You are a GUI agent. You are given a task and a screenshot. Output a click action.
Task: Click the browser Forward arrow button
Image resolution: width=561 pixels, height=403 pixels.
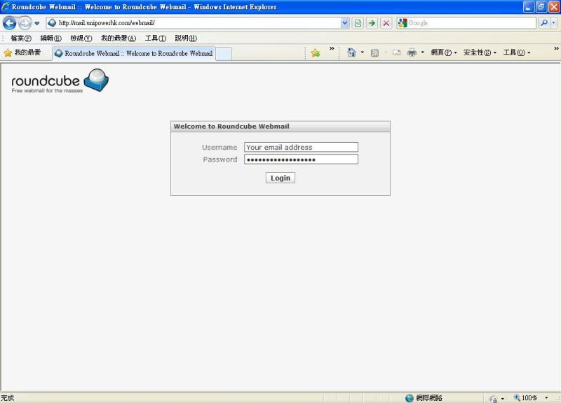25,23
